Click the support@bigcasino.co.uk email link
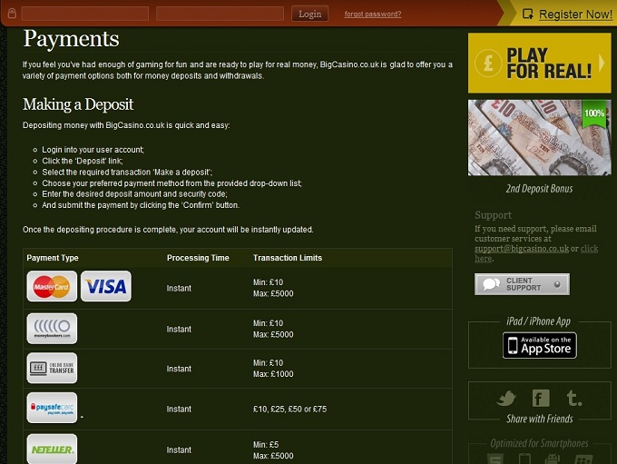617x464 pixels. [522, 248]
